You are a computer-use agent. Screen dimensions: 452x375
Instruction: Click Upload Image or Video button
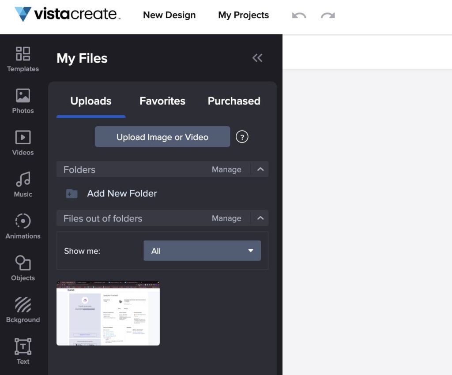pos(162,137)
